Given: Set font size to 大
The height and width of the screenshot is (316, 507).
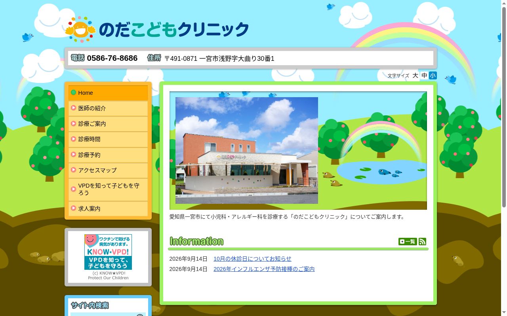Looking at the screenshot, I should pos(415,75).
